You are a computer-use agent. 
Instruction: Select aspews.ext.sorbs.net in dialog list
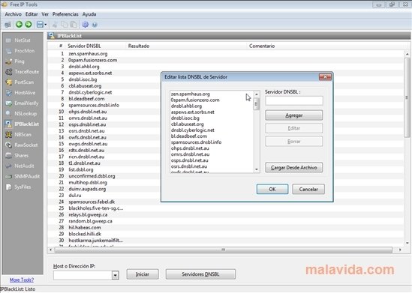point(193,112)
